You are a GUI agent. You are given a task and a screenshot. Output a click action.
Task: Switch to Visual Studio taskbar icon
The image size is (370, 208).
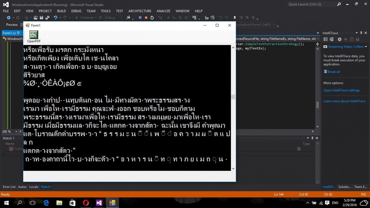pos(99,203)
